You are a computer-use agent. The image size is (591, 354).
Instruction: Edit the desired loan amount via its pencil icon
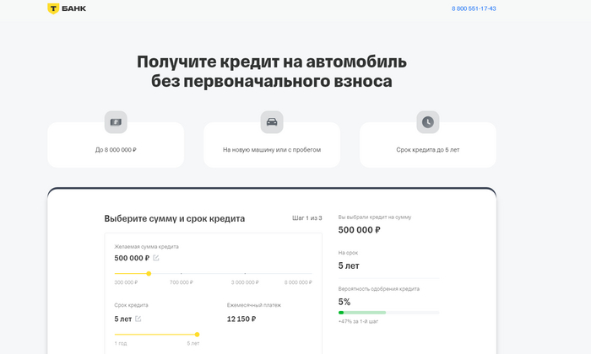pos(156,258)
